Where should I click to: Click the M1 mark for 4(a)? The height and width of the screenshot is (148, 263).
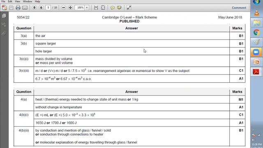(x=241, y=99)
